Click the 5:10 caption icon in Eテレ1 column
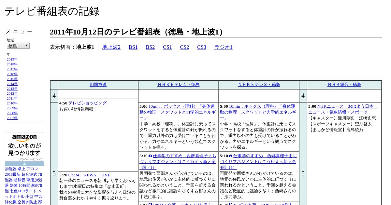Screen dimensions: 391x205 (150, 156)
